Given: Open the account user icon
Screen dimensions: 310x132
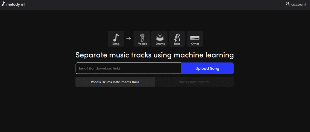Looking at the screenshot, I should click(288, 4).
